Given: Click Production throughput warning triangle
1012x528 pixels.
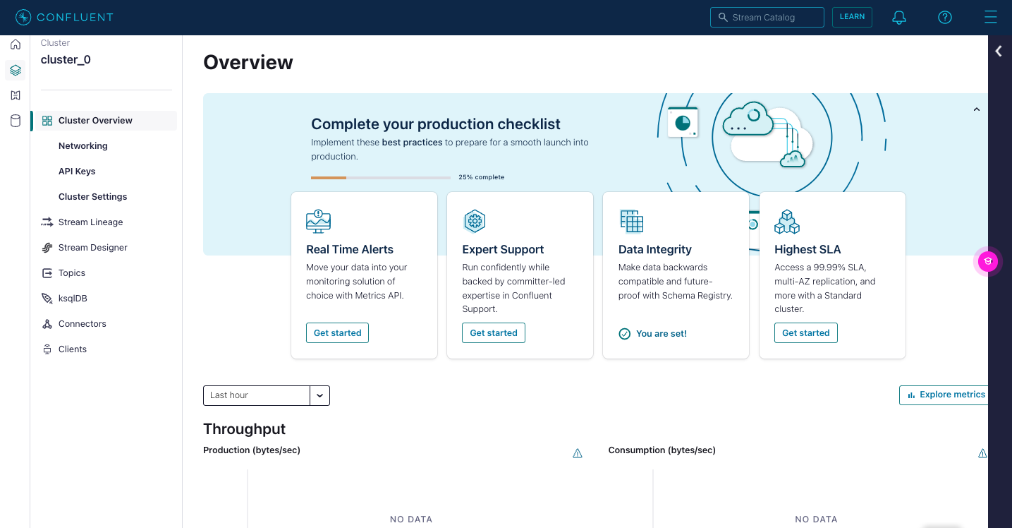Looking at the screenshot, I should point(578,453).
